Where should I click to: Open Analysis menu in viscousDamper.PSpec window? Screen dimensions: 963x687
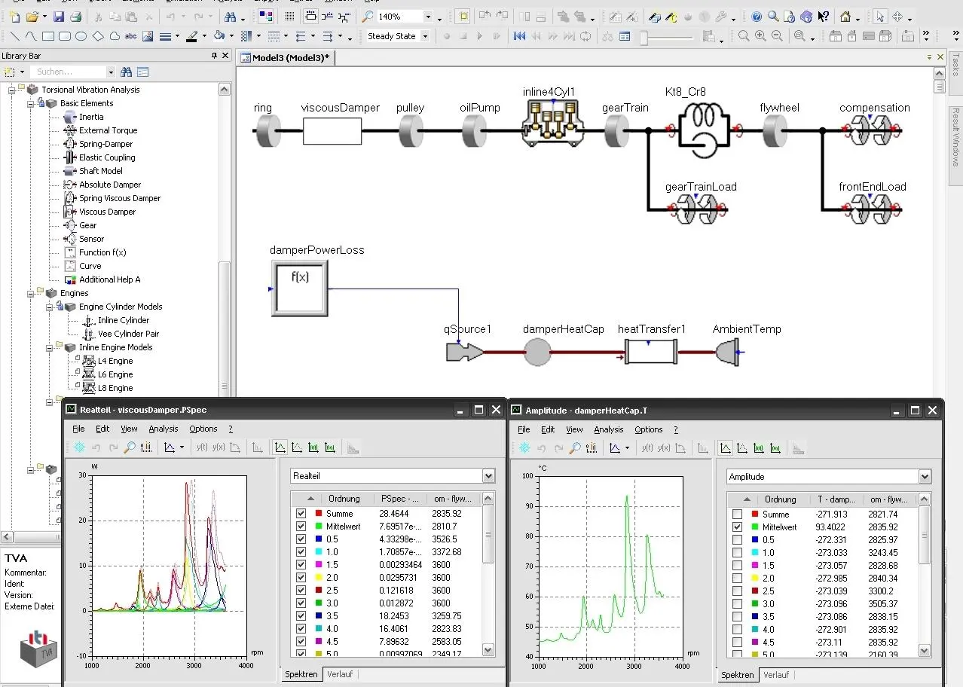[x=163, y=429]
